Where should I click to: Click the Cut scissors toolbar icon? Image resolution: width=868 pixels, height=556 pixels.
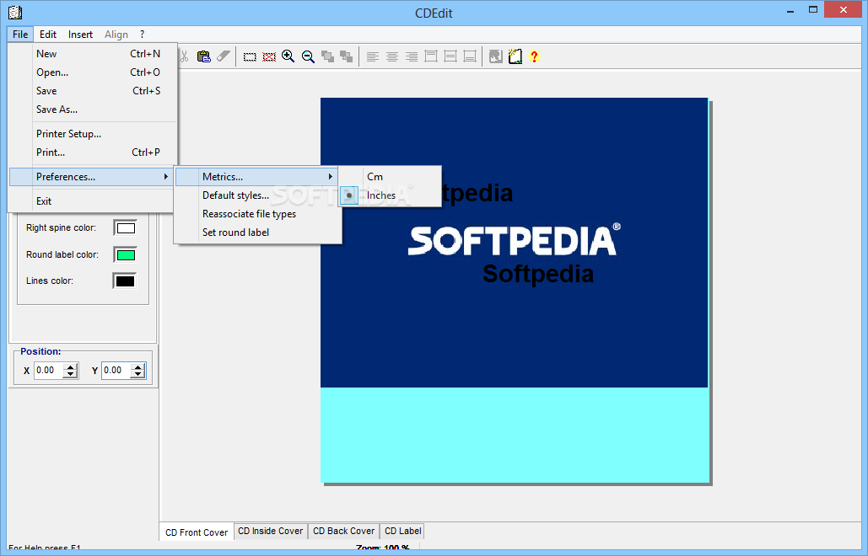[185, 56]
